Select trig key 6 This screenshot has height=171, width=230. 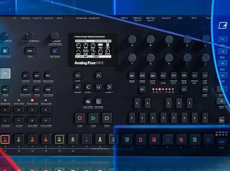73,139
